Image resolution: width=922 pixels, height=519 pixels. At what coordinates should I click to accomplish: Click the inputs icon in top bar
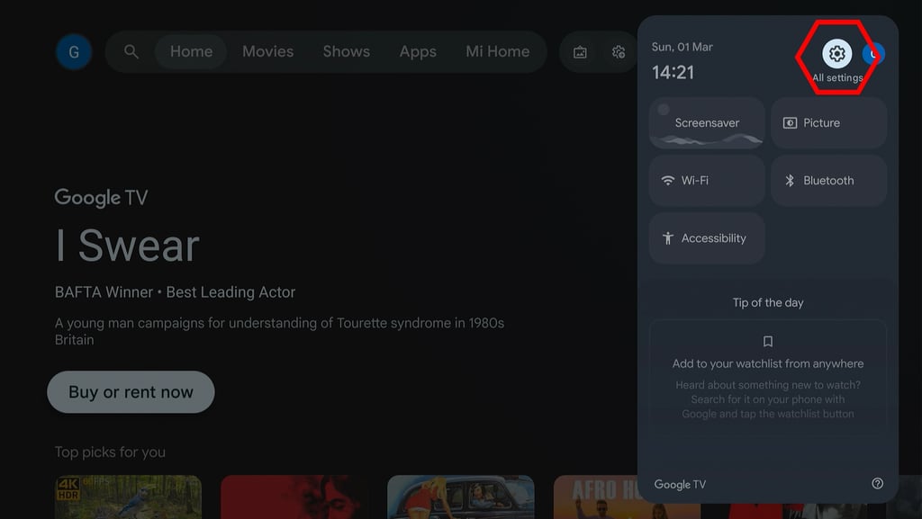(580, 52)
